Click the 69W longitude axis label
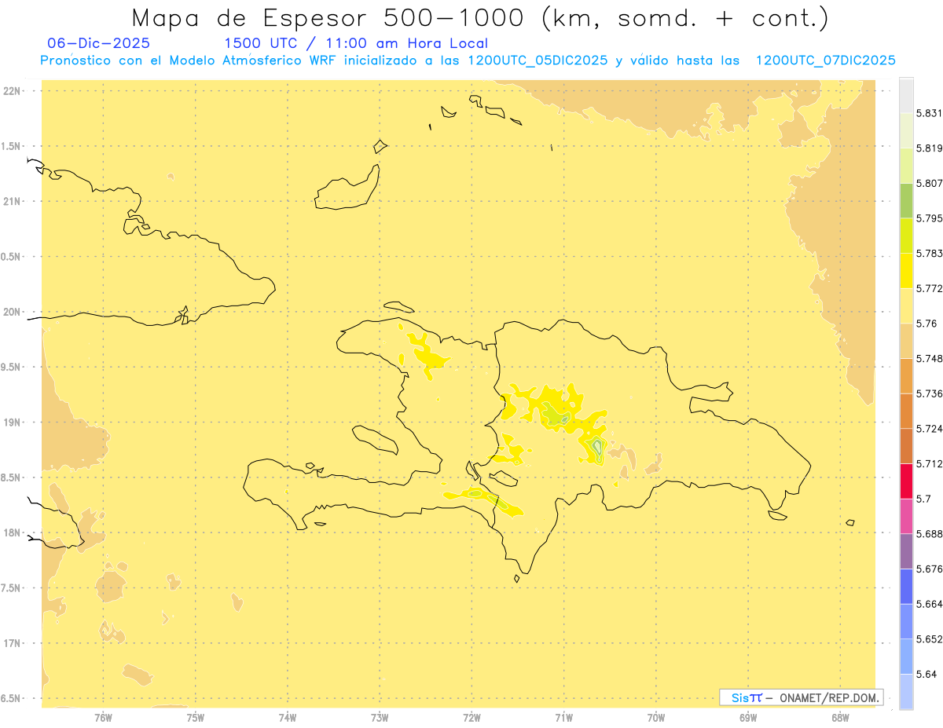 click(x=748, y=718)
